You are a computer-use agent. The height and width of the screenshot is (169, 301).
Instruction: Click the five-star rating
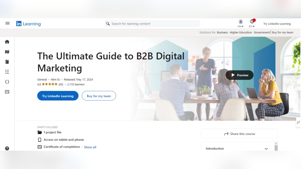(x=50, y=84)
